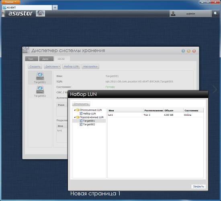Sort by the Расположение column header
The width and height of the screenshot is (221, 201).
click(x=153, y=111)
